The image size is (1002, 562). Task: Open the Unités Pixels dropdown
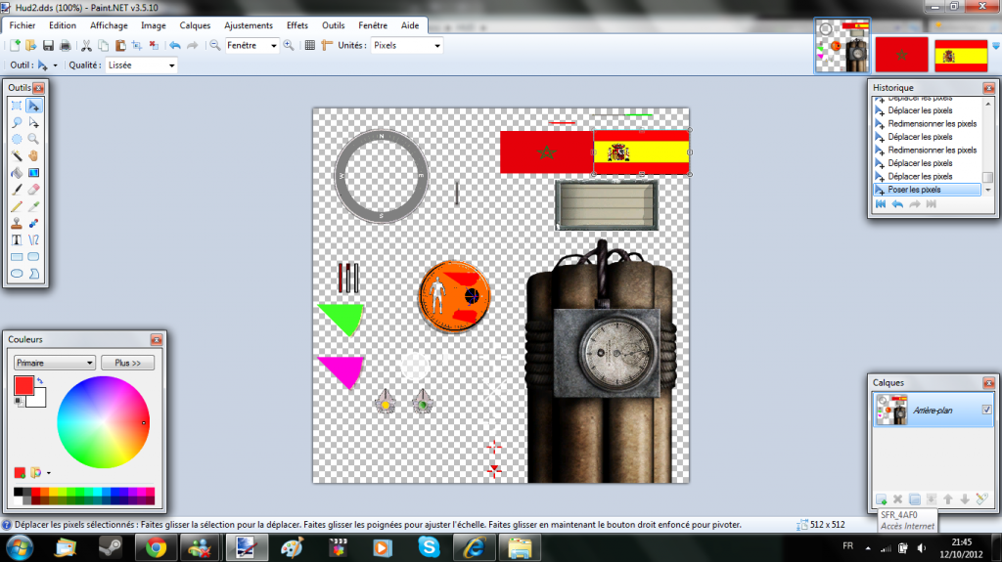437,46
